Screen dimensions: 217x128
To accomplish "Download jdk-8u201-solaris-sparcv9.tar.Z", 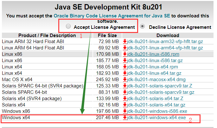I will 160,86.
